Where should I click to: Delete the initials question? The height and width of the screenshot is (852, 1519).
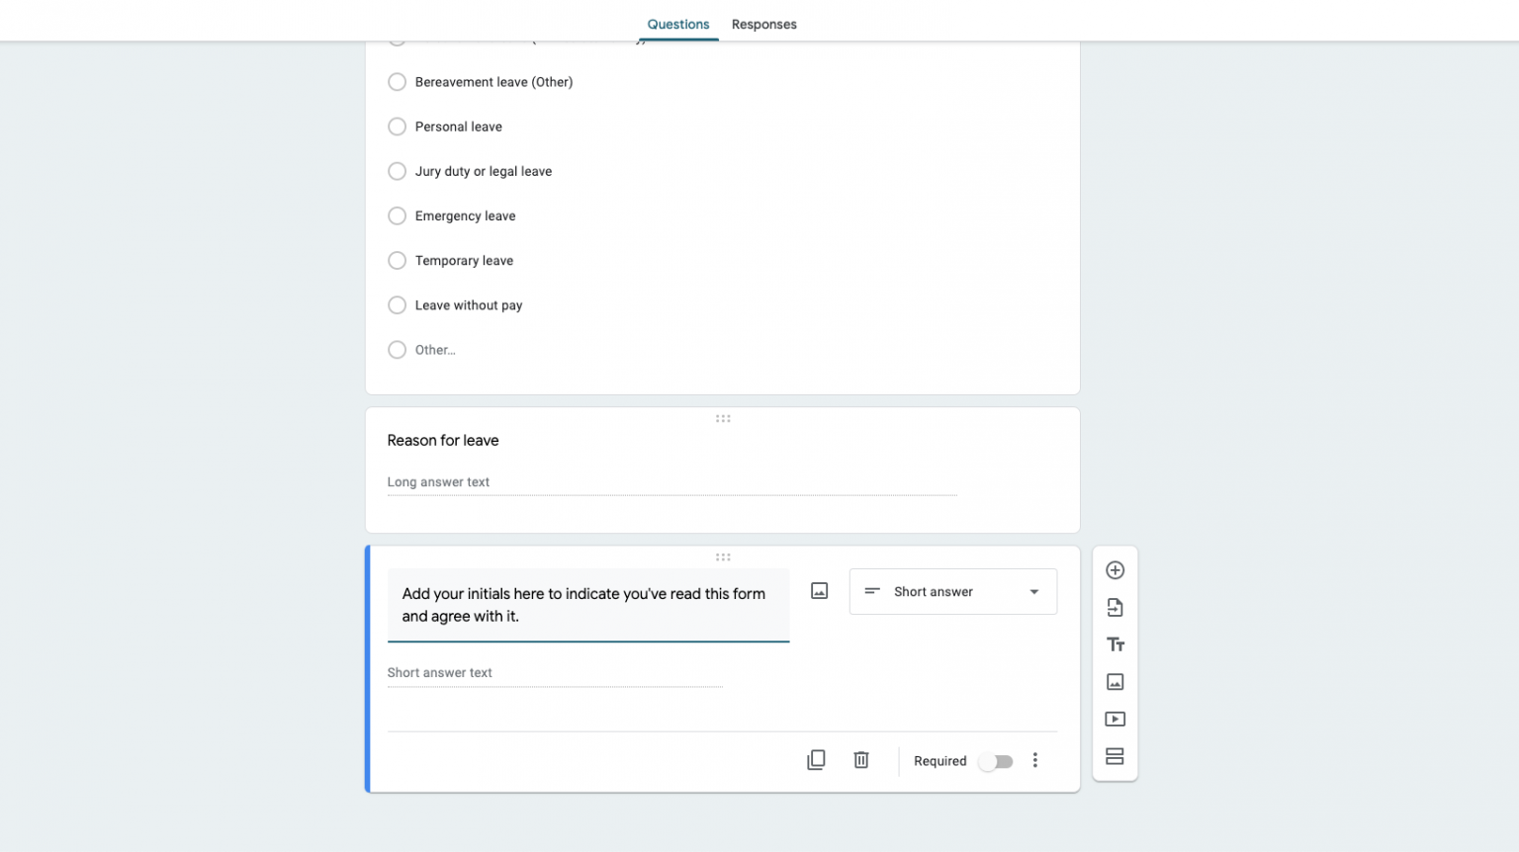pos(860,759)
